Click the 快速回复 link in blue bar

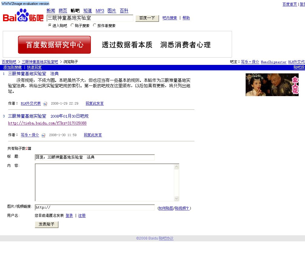pyautogui.click(x=34, y=67)
